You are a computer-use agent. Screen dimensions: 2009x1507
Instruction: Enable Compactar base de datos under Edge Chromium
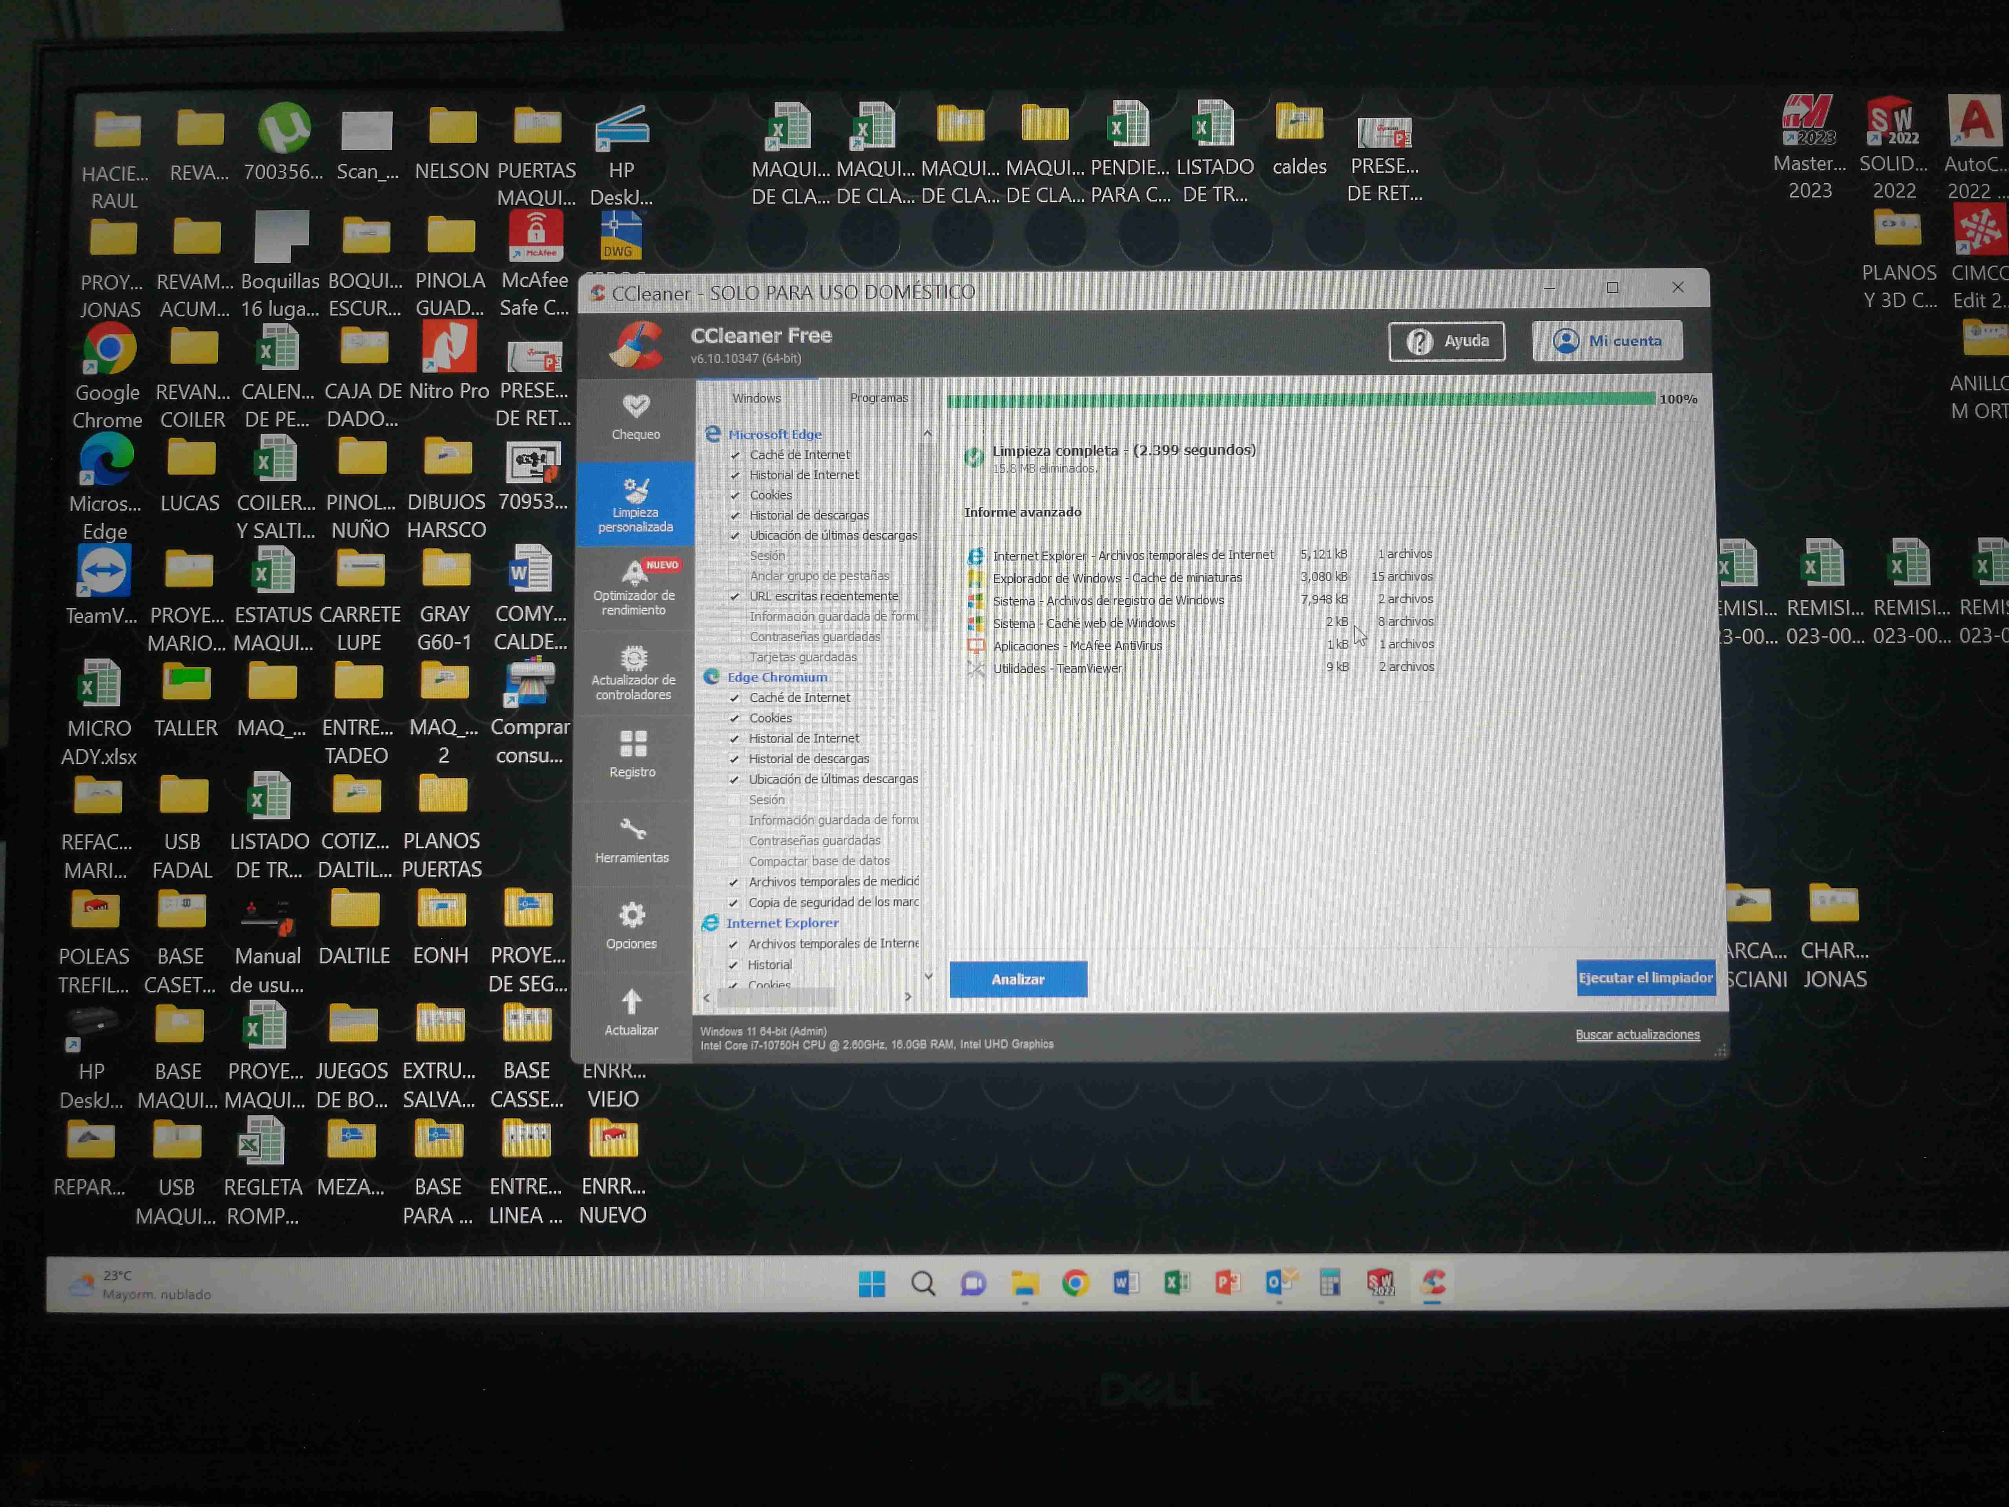734,861
